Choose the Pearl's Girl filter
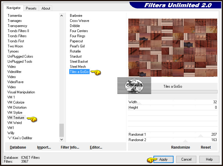The height and width of the screenshot is (166, 223). [77, 46]
